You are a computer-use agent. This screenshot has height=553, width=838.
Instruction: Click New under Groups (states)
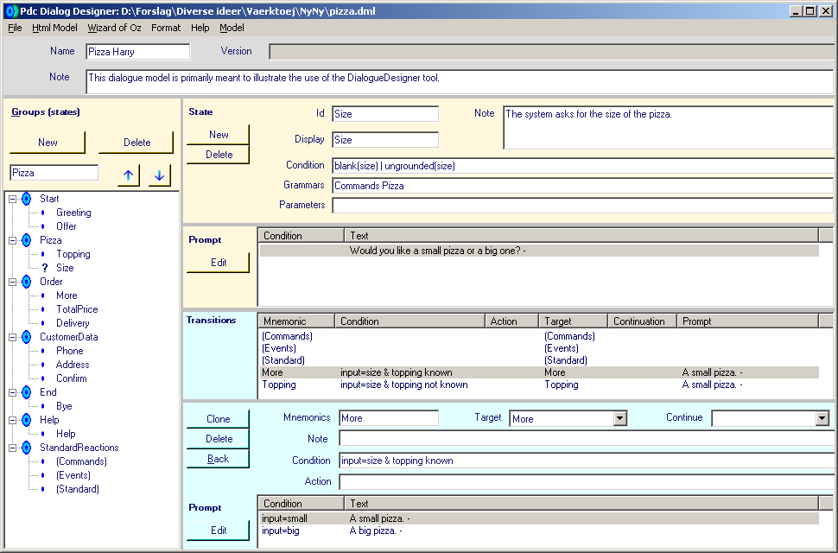48,143
